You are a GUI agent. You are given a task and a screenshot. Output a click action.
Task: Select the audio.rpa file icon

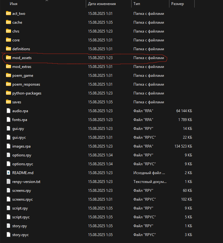click(9, 111)
